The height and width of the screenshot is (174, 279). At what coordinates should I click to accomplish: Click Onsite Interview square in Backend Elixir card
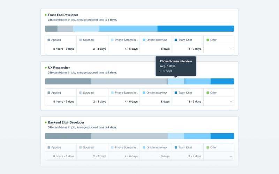[144, 148]
